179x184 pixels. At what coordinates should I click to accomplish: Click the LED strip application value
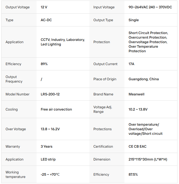pyautogui.click(x=48, y=159)
